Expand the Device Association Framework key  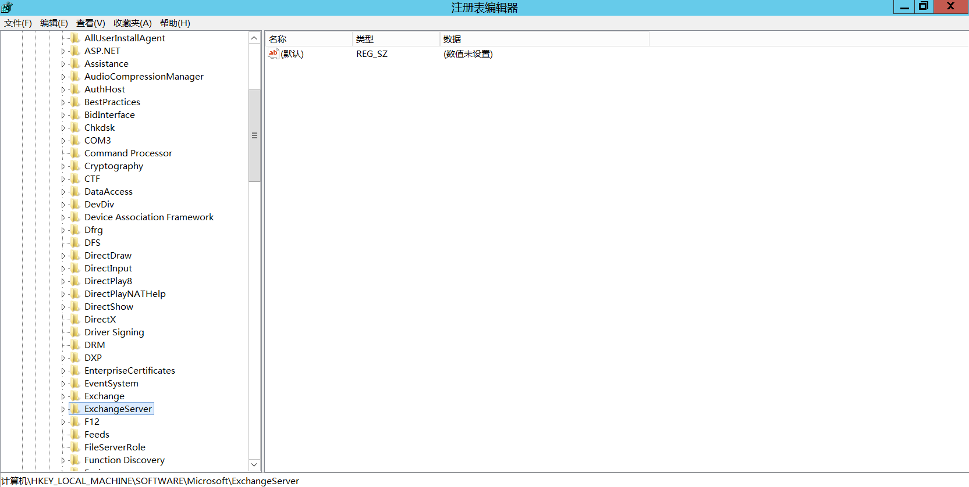(63, 217)
